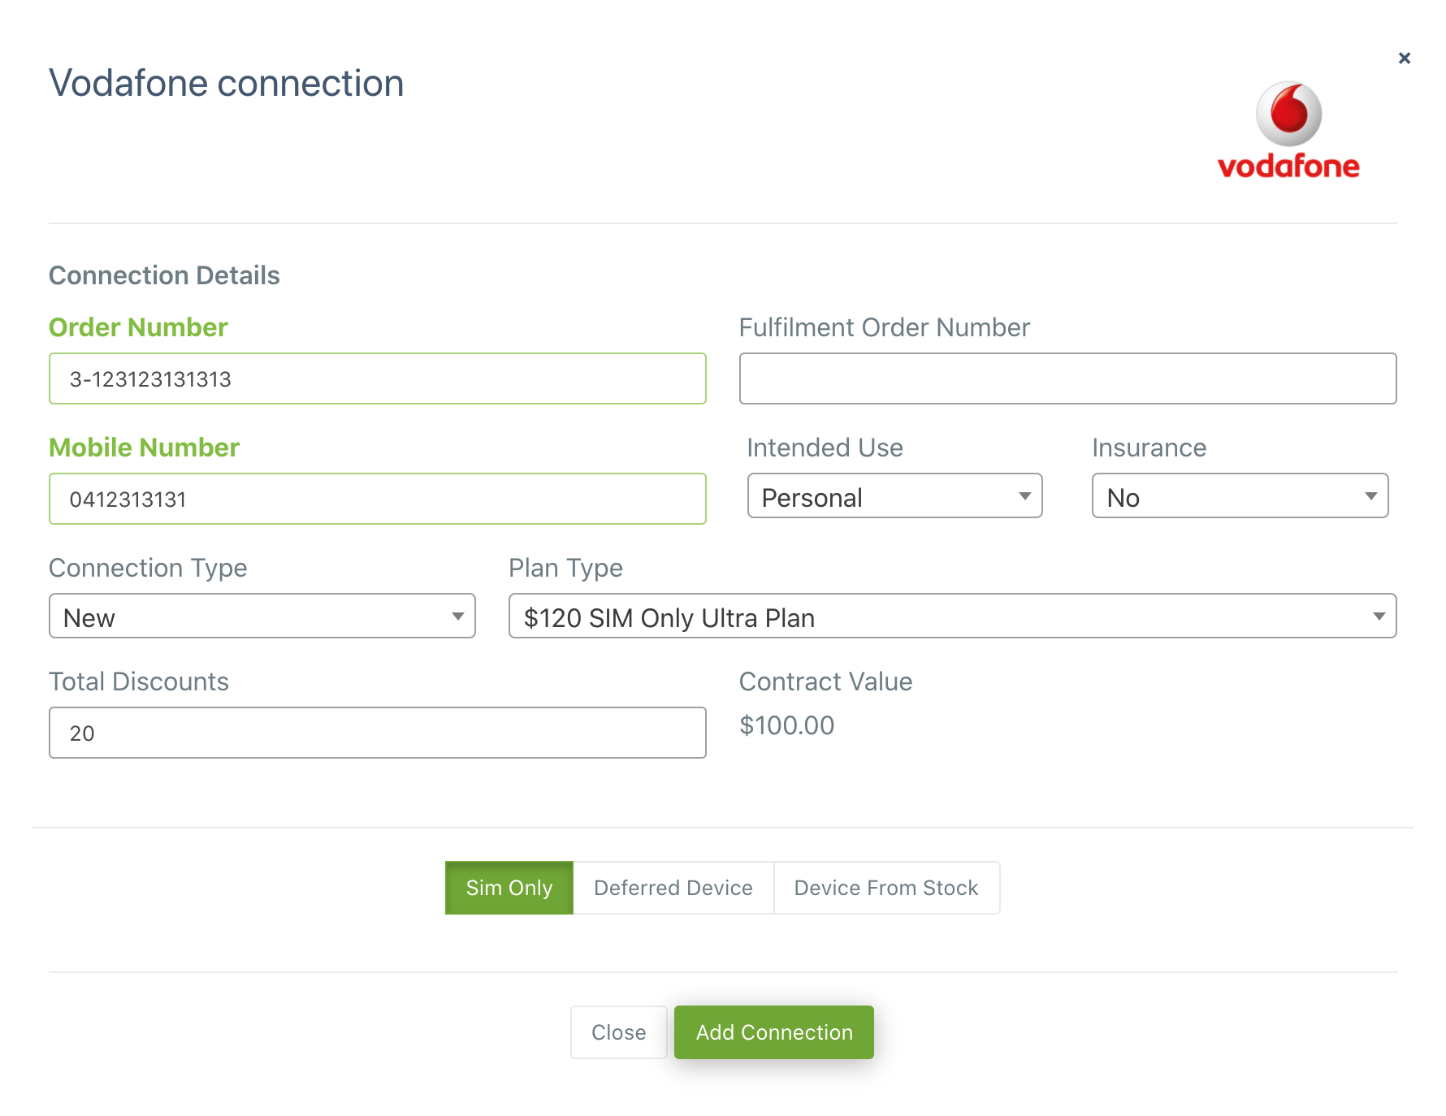Screen dimensions: 1446x1116
Task: Click the Total Discounts input field
Action: point(378,733)
